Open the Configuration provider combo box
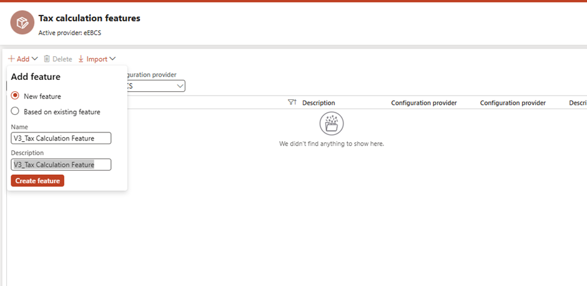587x286 pixels. tap(155, 86)
